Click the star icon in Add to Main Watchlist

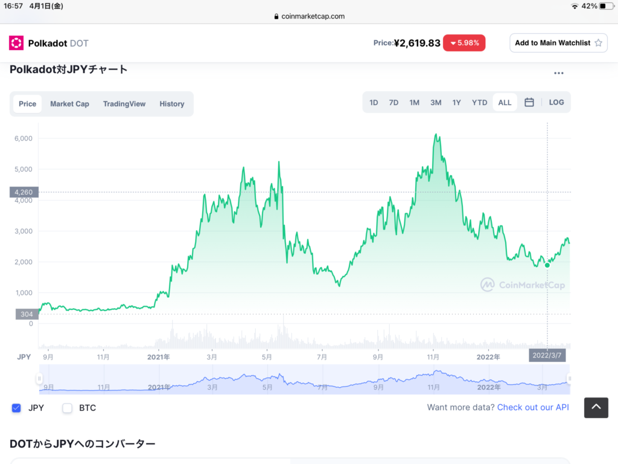click(x=598, y=43)
